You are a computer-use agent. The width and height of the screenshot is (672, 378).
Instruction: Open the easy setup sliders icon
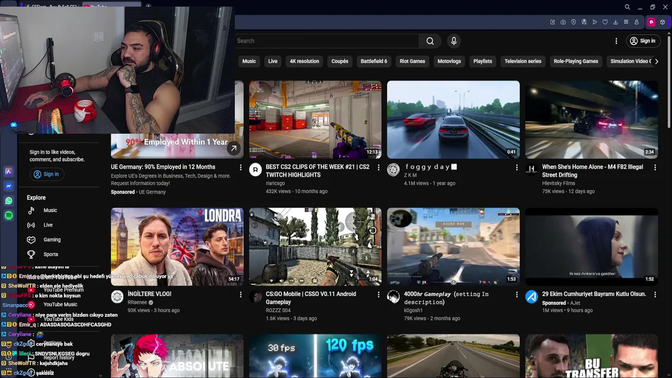point(626,22)
